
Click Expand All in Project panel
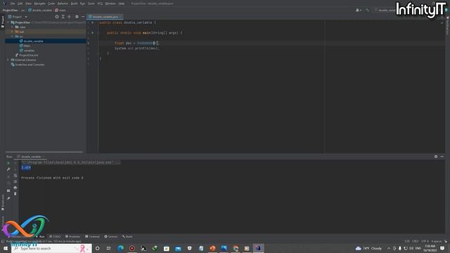(x=63, y=17)
